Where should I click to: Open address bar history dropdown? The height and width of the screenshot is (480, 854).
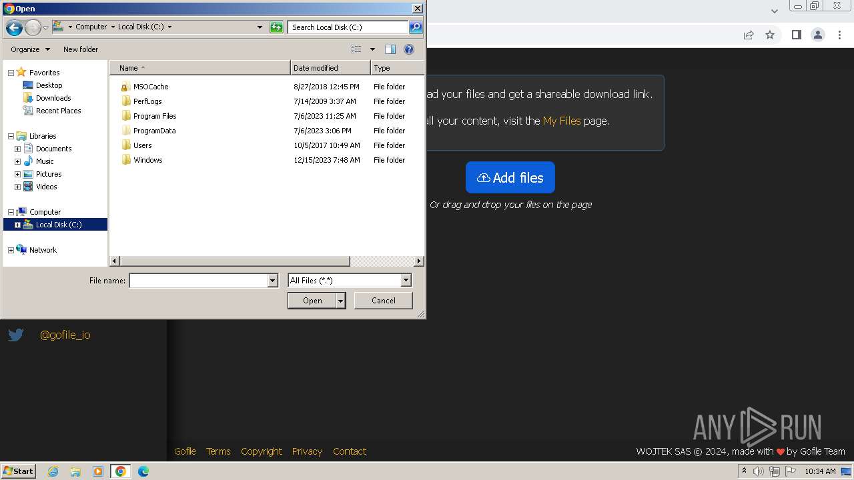point(260,27)
